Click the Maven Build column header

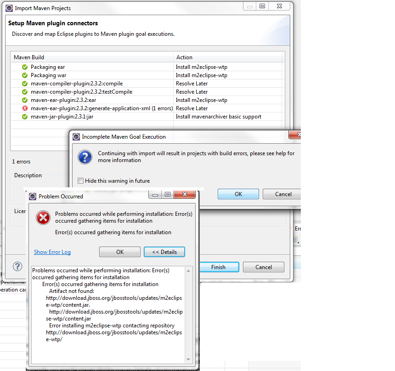click(92, 57)
